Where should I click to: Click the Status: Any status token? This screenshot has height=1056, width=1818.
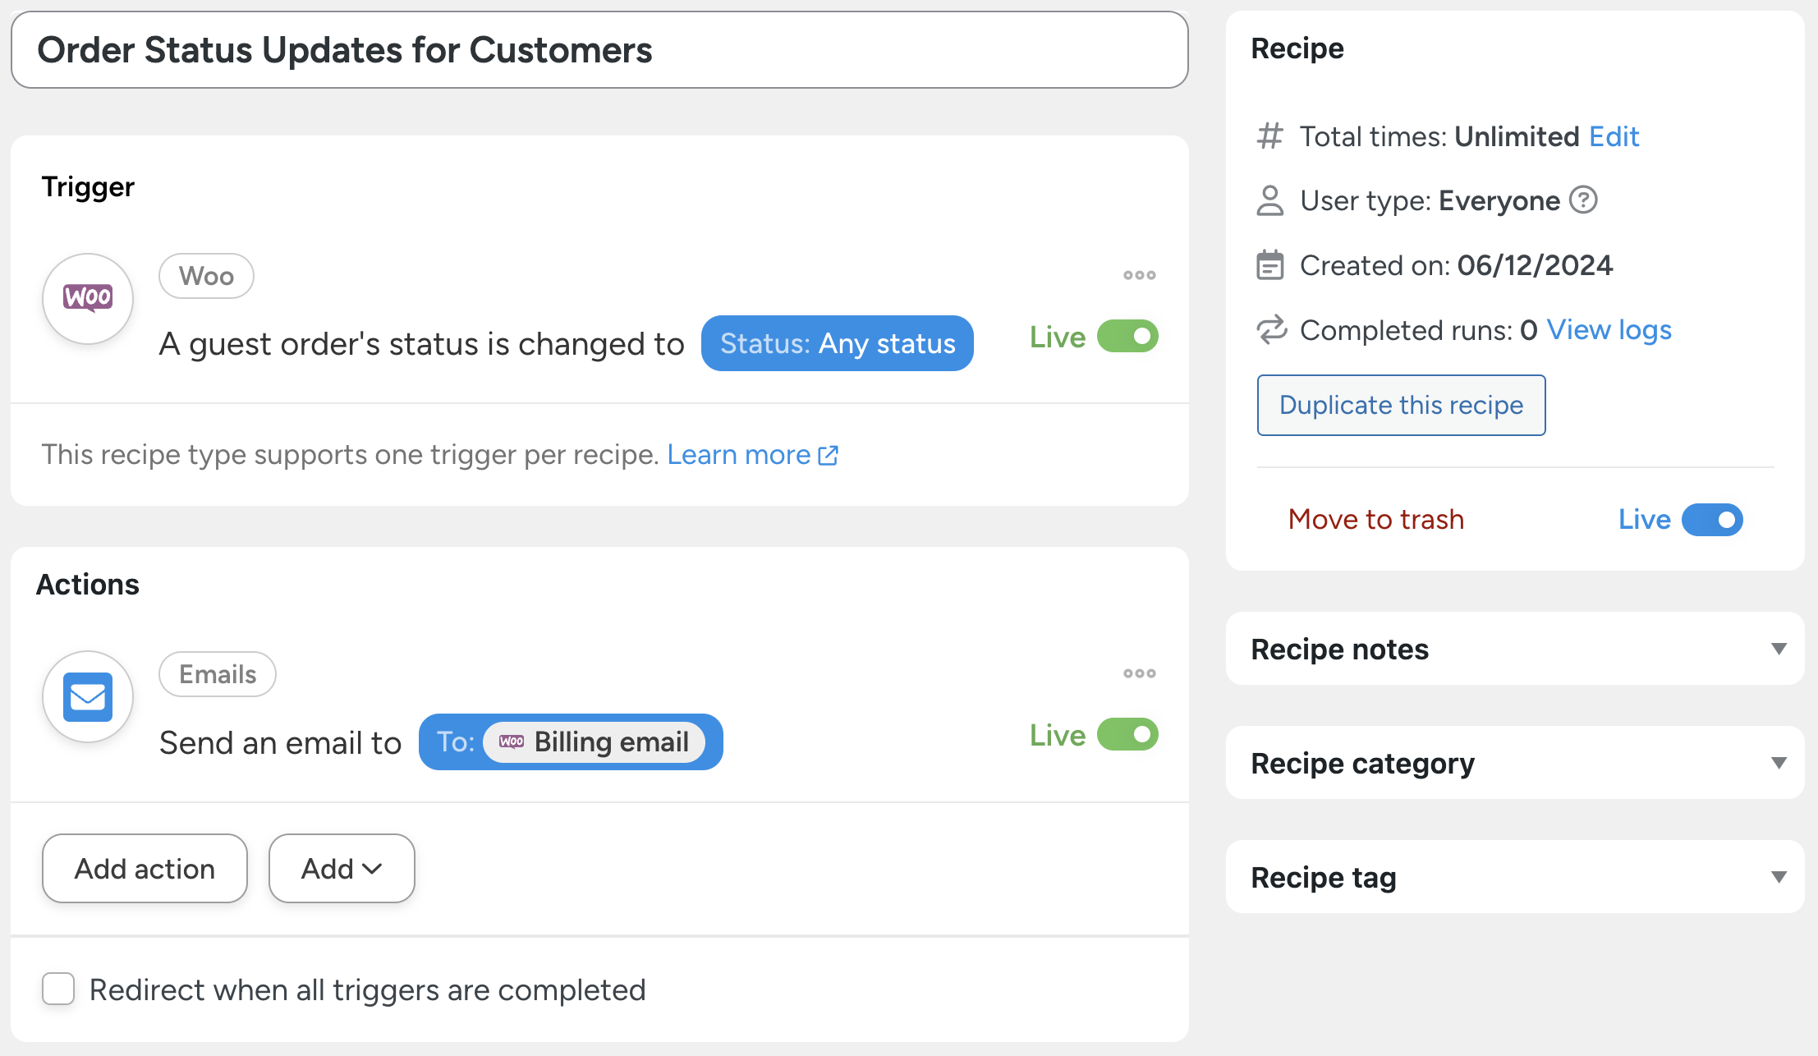(x=837, y=343)
